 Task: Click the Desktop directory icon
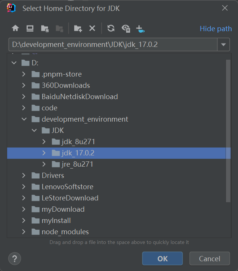click(30, 29)
